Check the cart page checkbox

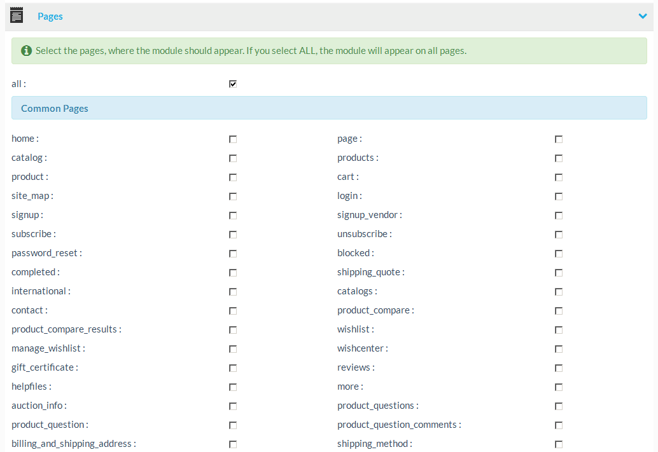coord(559,177)
